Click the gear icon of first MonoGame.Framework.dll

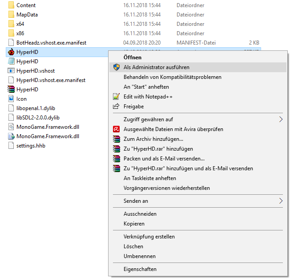coord(11,127)
